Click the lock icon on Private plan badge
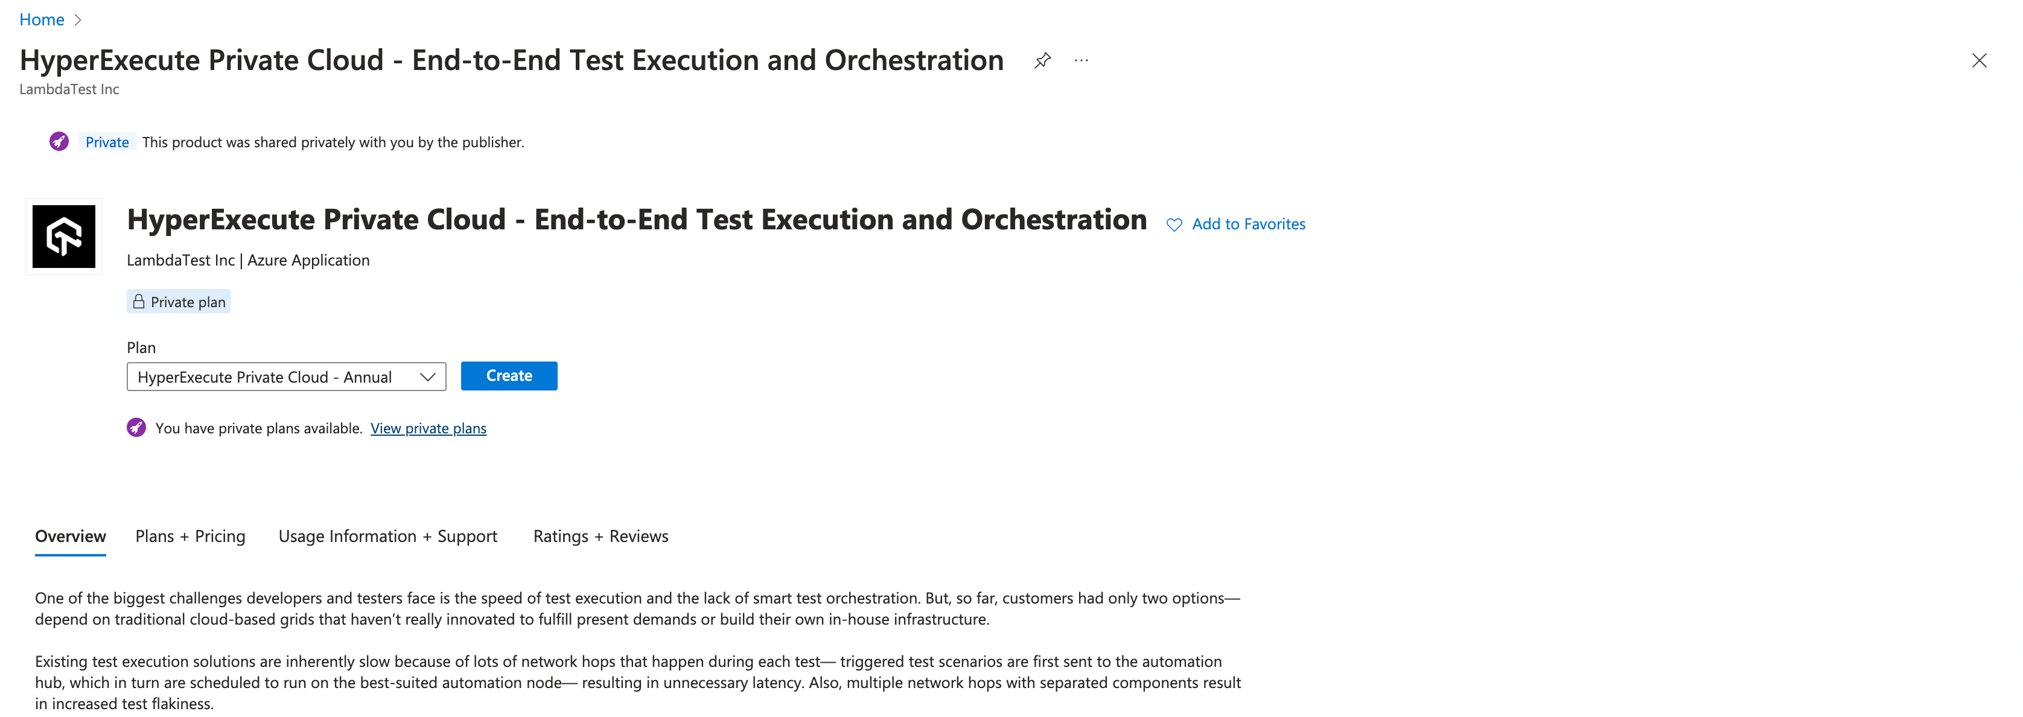This screenshot has width=2023, height=717. [139, 302]
